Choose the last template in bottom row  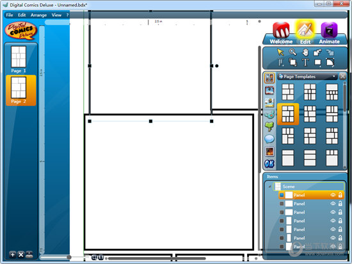[332, 158]
